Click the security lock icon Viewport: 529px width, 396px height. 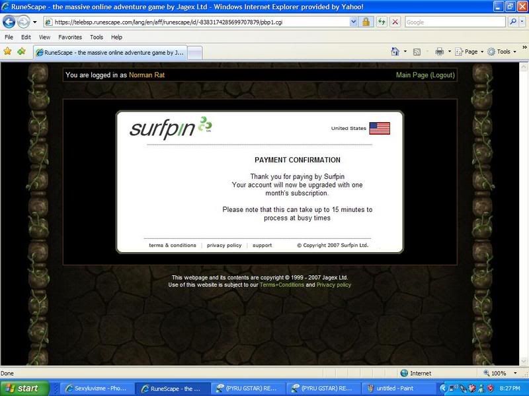coord(366,22)
